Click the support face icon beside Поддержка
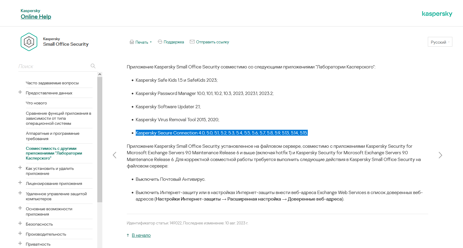The image size is (463, 248). point(160,42)
